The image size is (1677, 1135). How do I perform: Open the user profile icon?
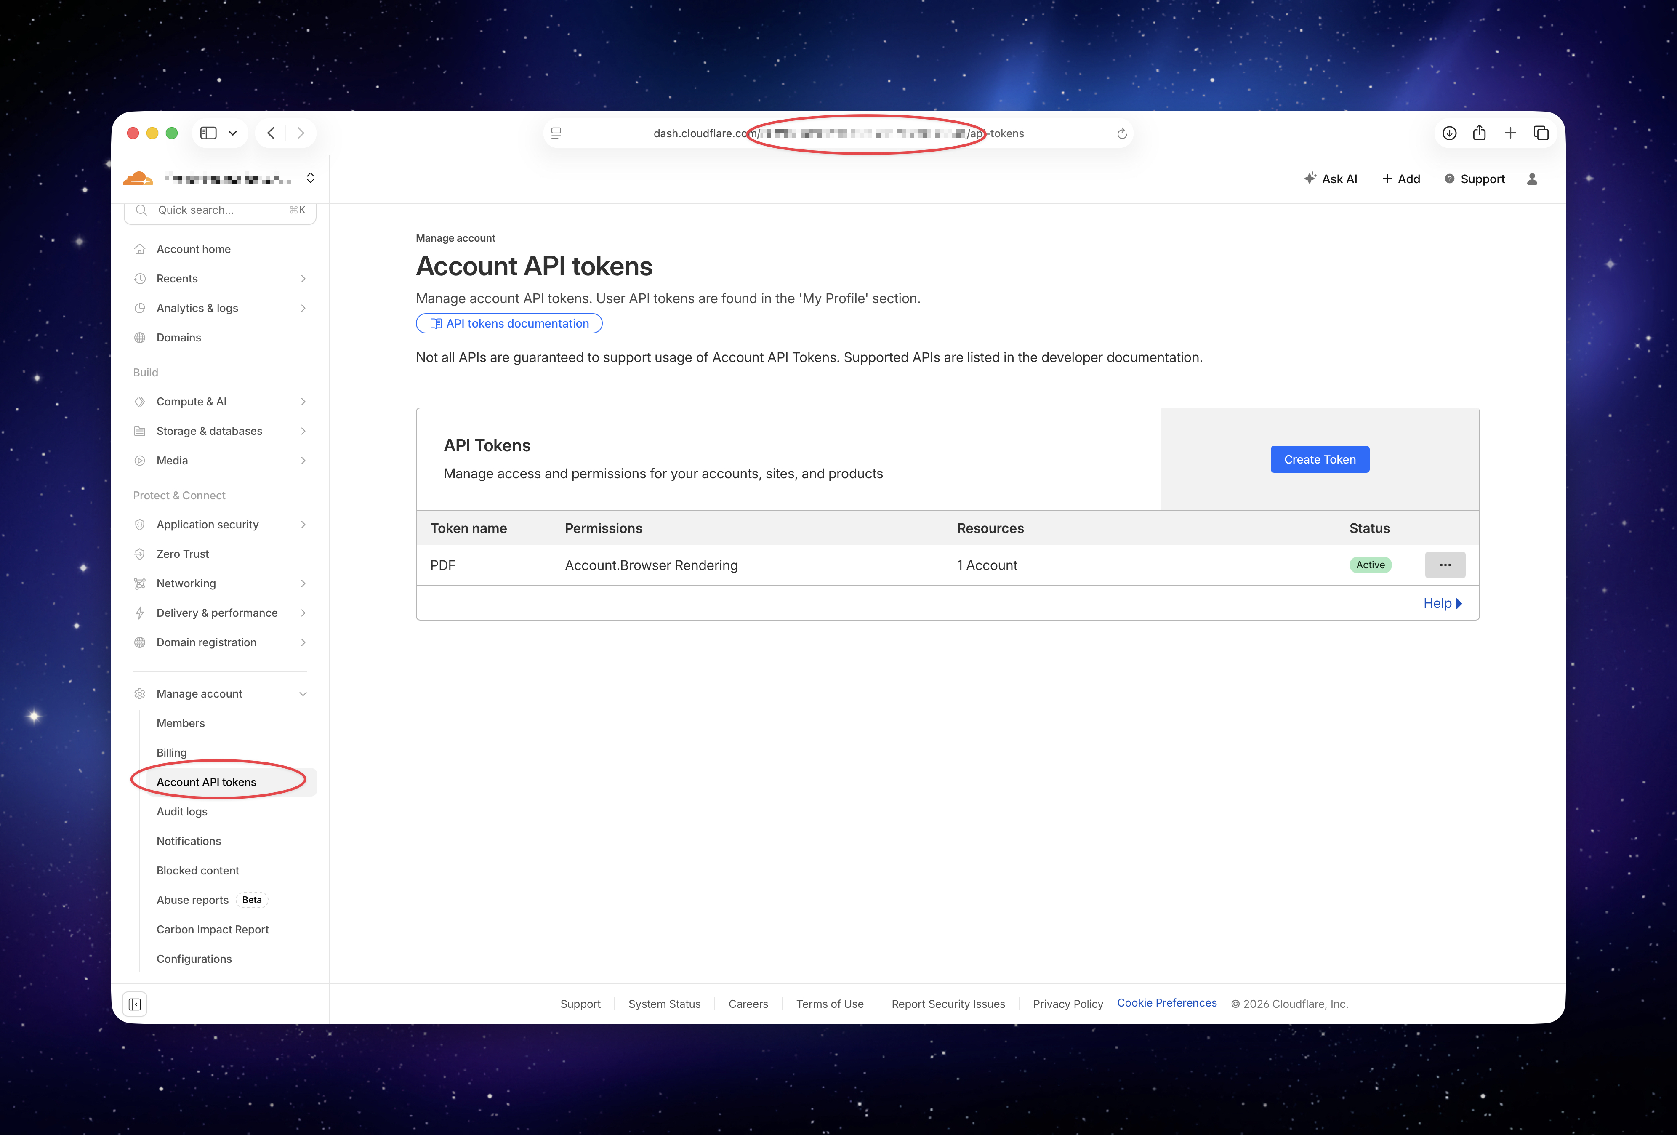1532,178
